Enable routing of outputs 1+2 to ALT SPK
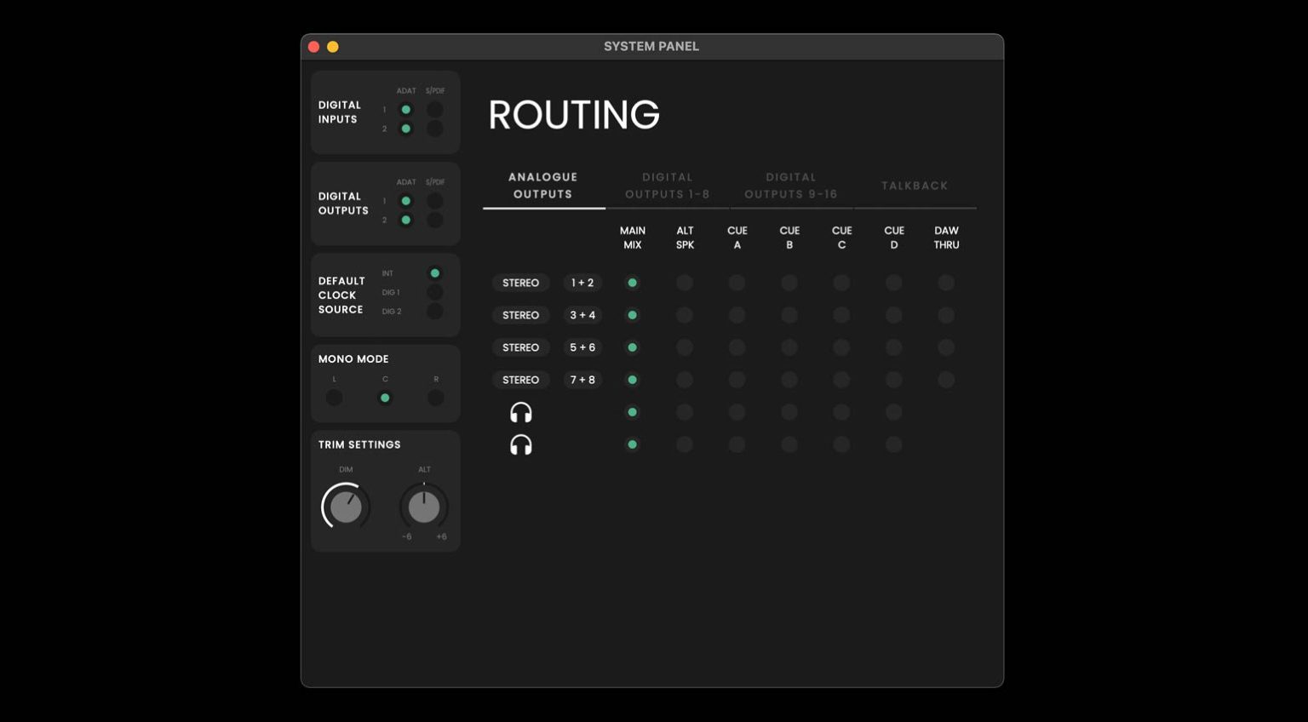1308x722 pixels. click(685, 282)
